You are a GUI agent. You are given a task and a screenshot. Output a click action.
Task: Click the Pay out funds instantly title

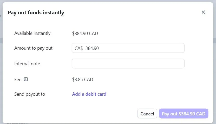coord(36,12)
